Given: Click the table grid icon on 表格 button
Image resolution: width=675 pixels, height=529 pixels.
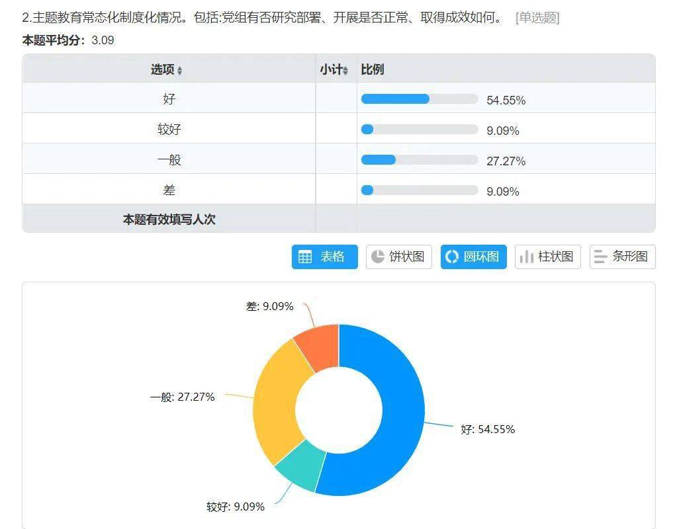Looking at the screenshot, I should click(x=305, y=257).
